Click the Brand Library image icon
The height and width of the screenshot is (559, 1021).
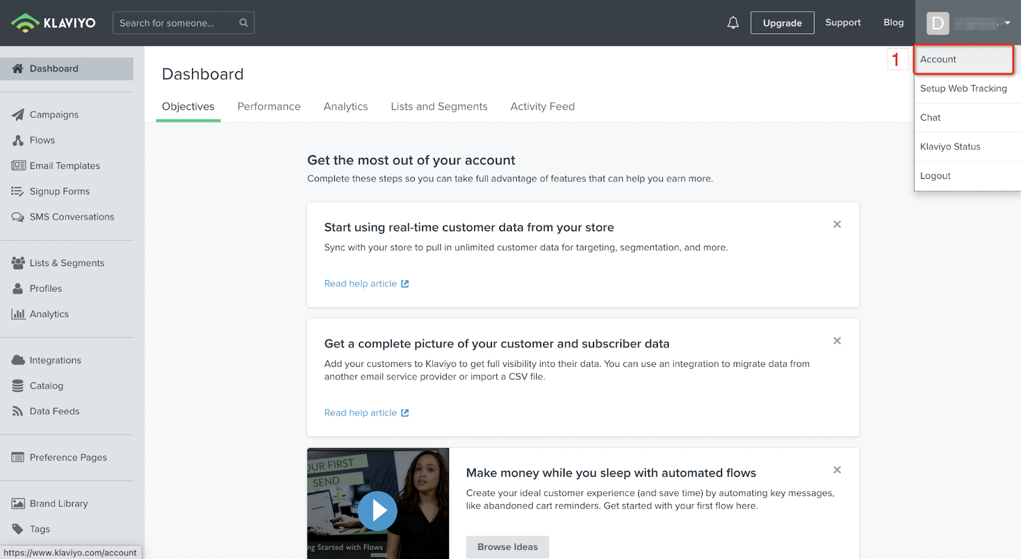click(x=18, y=503)
